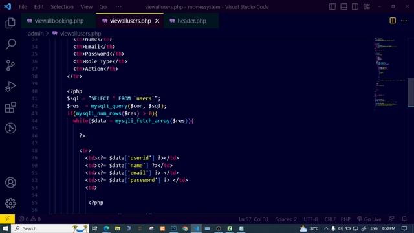
Task: Click the 'userid' string on line 49
Action: [140, 158]
